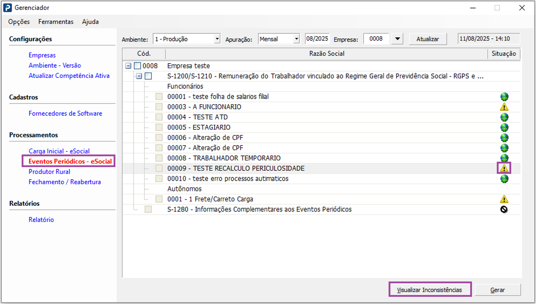Image resolution: width=536 pixels, height=304 pixels.
Task: Click the Razão Social column header
Action: click(326, 54)
